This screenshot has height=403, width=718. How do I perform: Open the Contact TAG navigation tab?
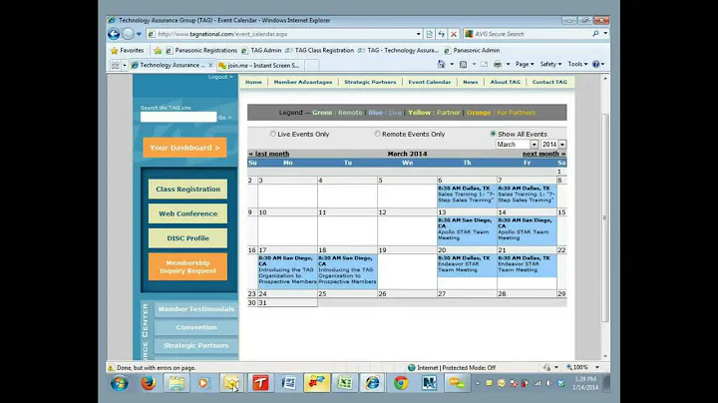(549, 82)
